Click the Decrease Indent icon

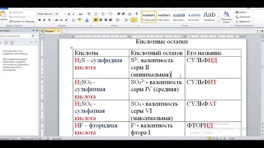(118, 14)
